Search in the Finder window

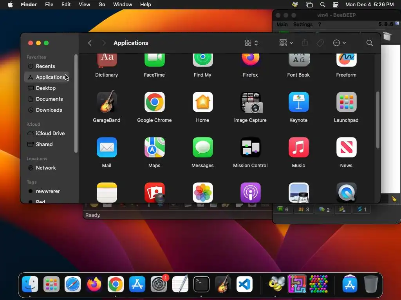pyautogui.click(x=369, y=43)
